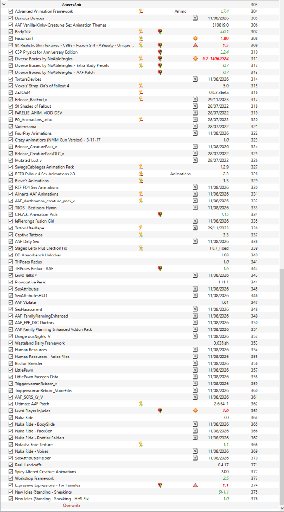
Task: Click the conflict icon for Diverse Bodies - Extra Body Presets
Action: [x=141, y=65]
